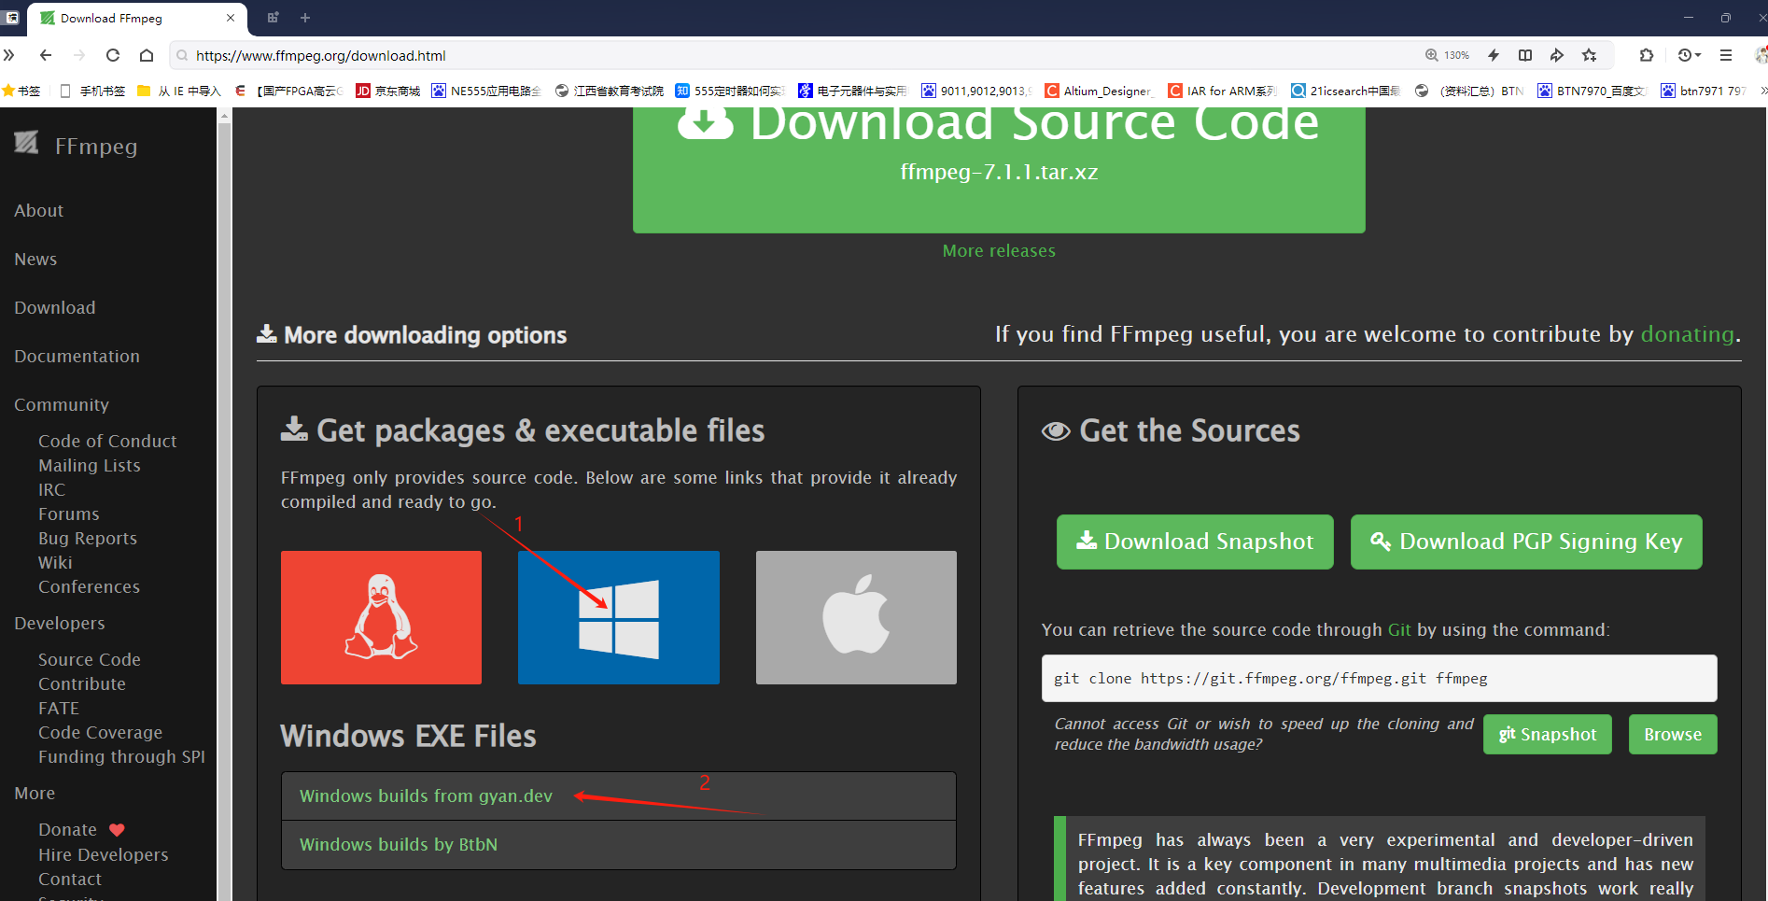1768x901 pixels.
Task: Open 手机书签 mobile bookmarks
Action: click(92, 91)
